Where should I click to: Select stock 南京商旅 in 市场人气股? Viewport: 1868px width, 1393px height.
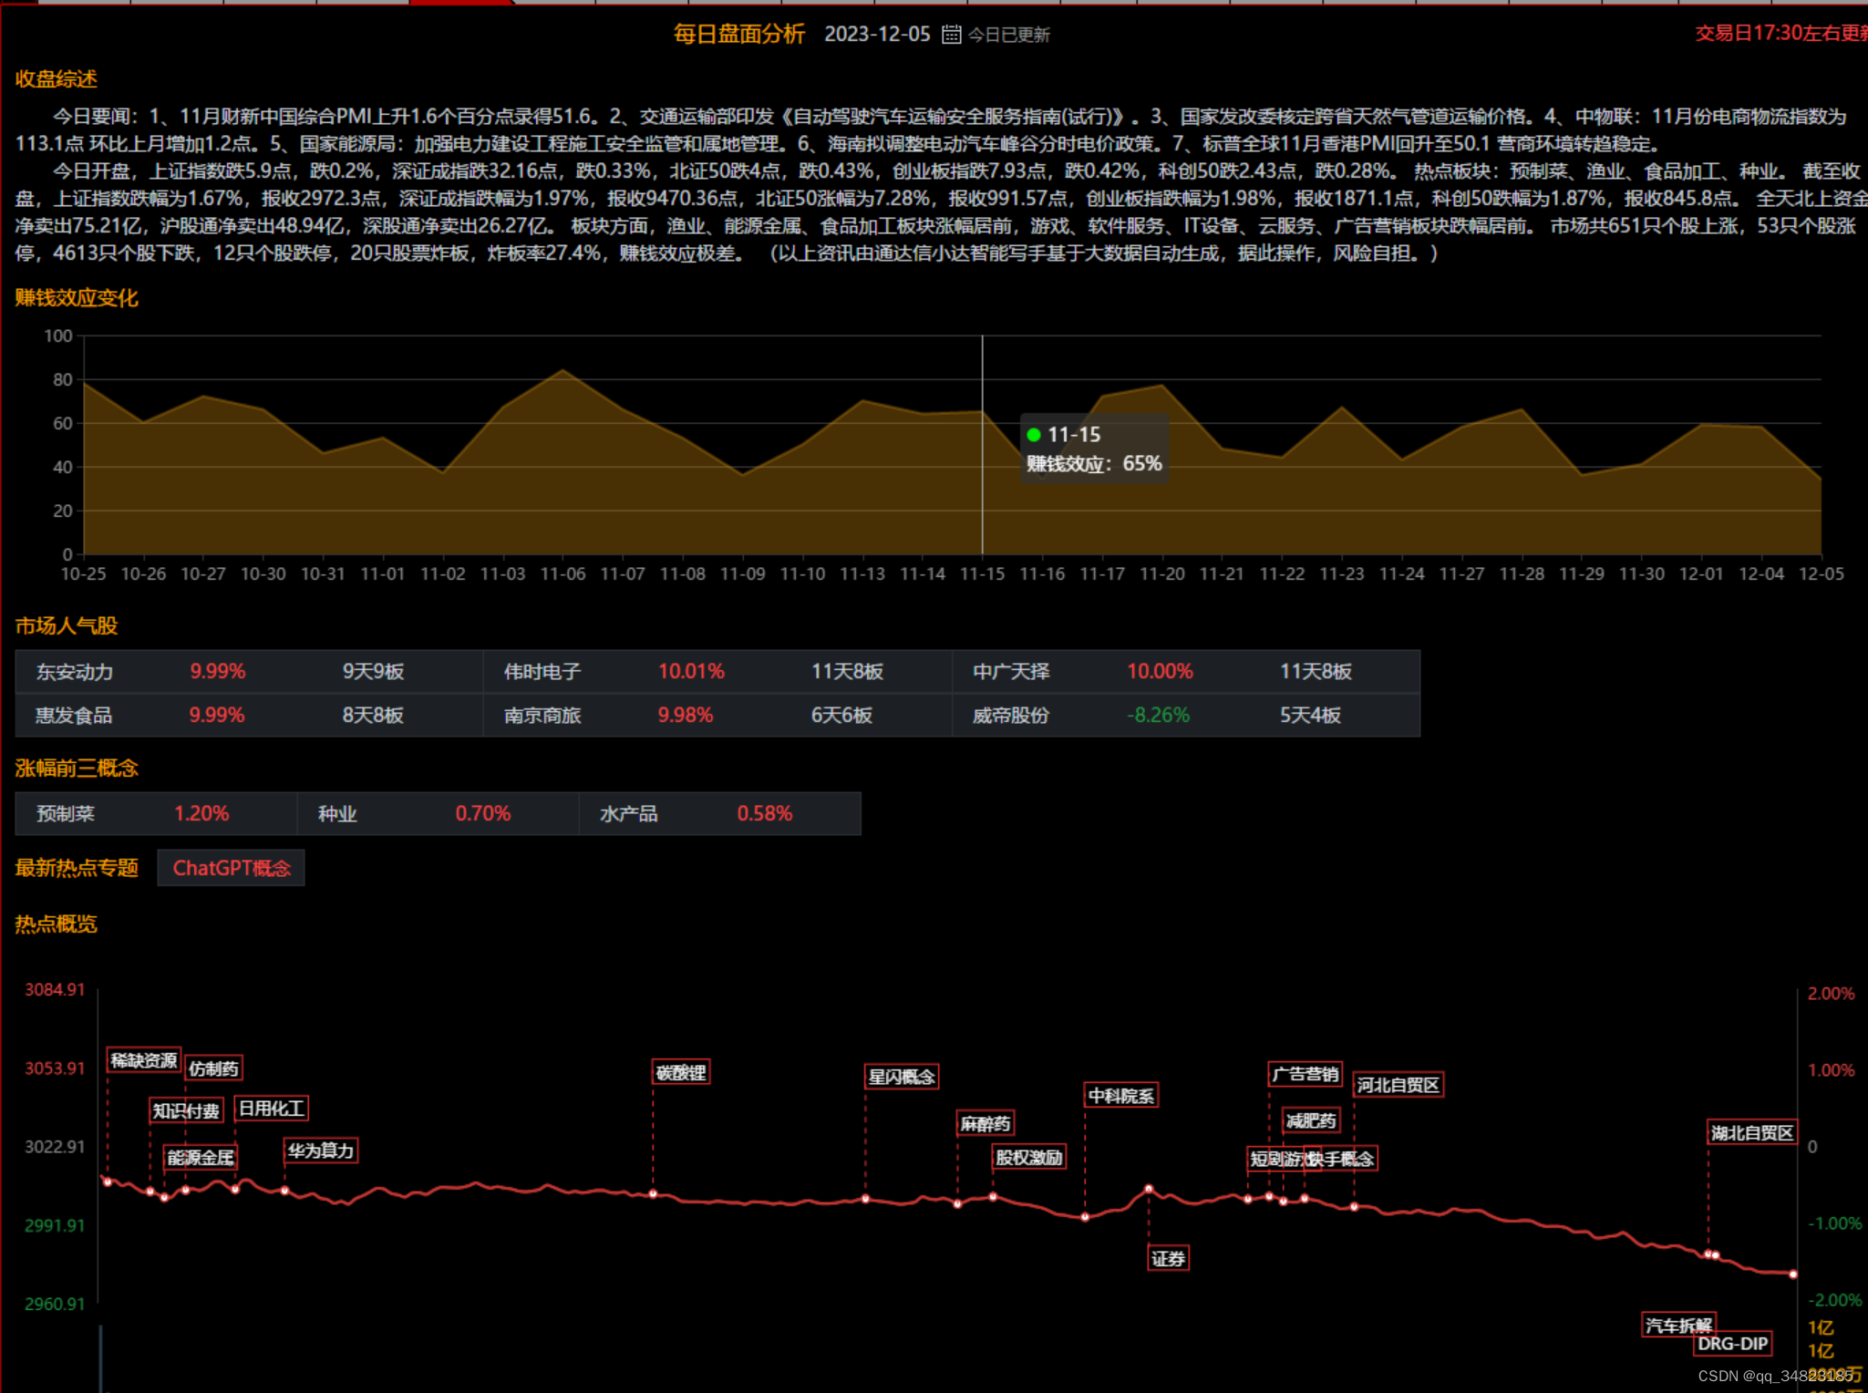[x=542, y=716]
